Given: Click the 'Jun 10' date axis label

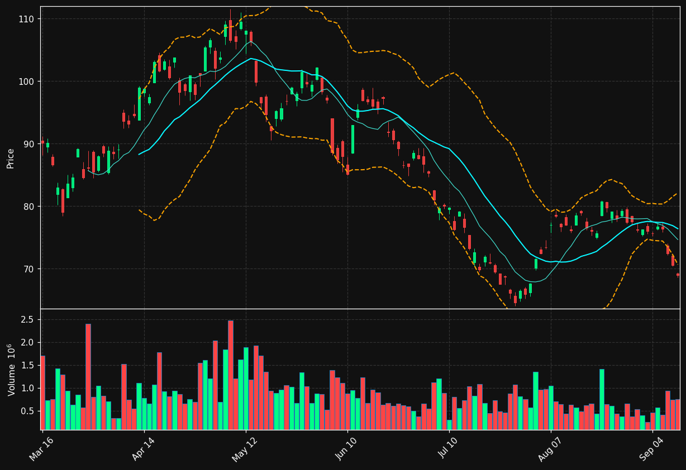Looking at the screenshot, I should coord(347,449).
